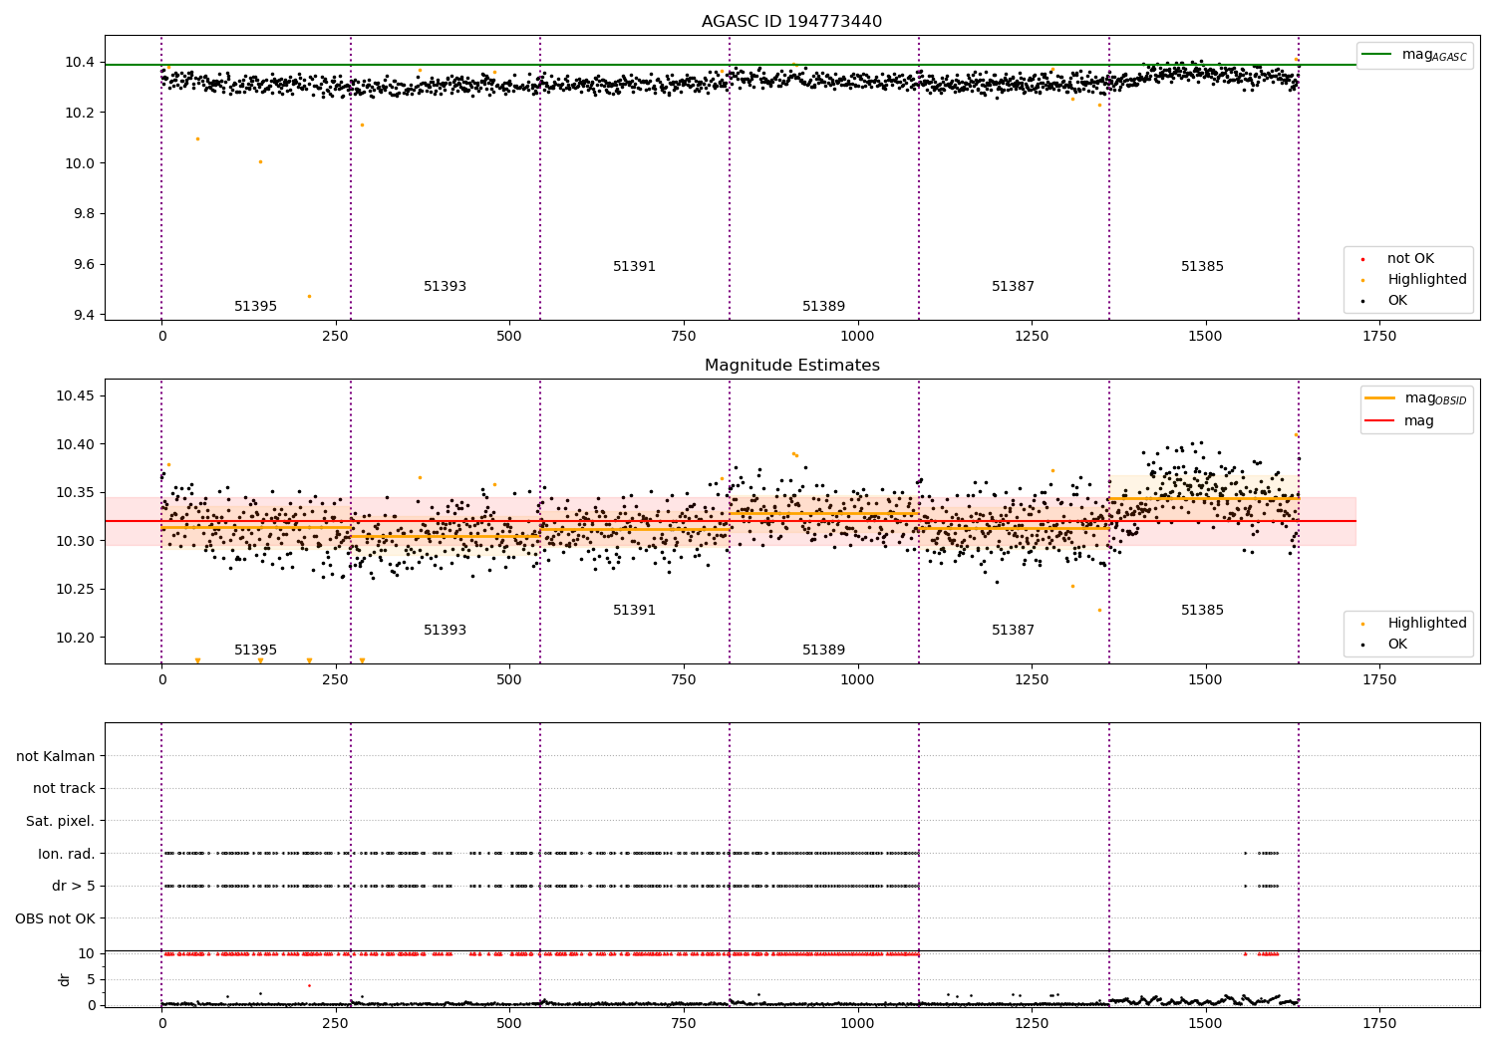The image size is (1495, 1046).
Task: Click the 9.8 y-tick label in top plot
Action: point(84,214)
